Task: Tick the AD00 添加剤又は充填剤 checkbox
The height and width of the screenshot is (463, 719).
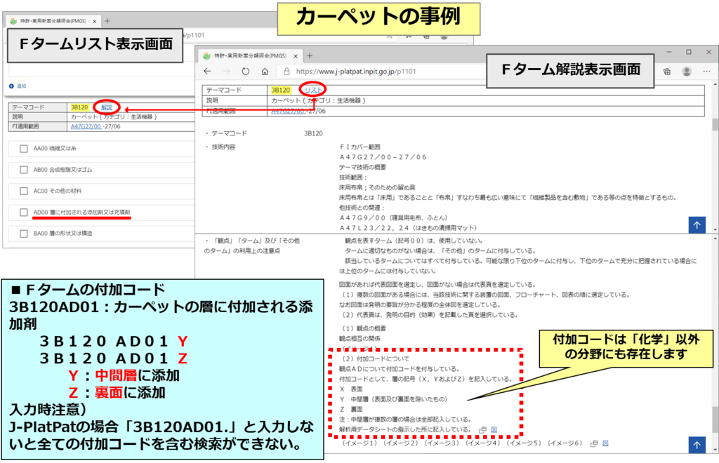Action: [24, 211]
